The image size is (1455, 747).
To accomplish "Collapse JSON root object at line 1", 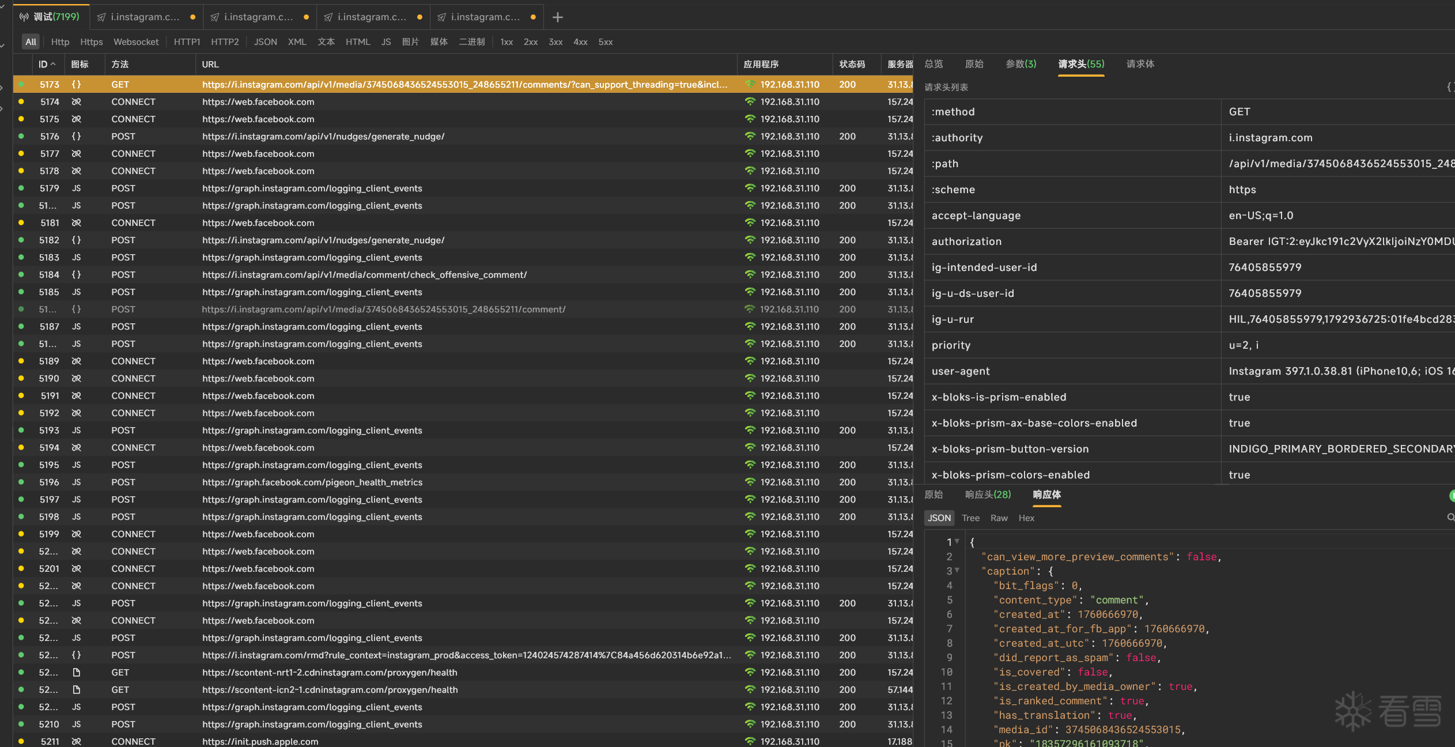I will pyautogui.click(x=957, y=541).
